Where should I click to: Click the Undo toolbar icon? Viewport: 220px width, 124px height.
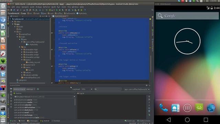(18, 10)
